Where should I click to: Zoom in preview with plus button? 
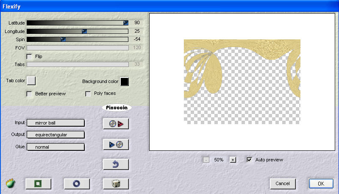(x=233, y=160)
